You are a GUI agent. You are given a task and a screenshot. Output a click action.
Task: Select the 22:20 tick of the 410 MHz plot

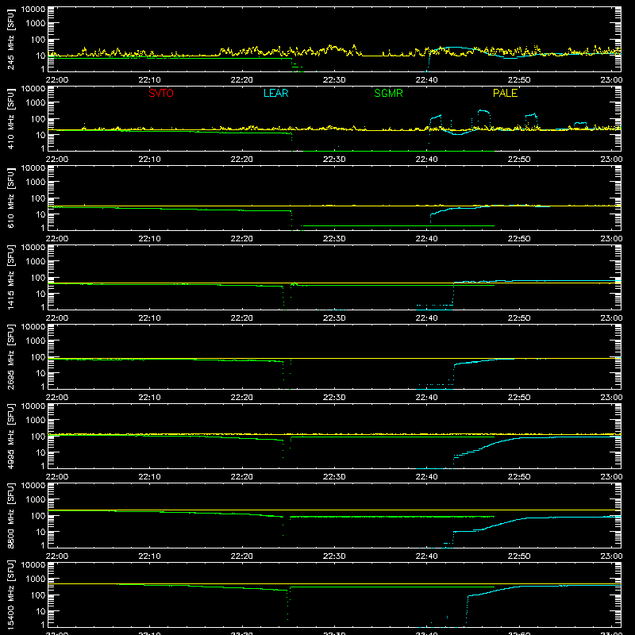click(x=242, y=160)
